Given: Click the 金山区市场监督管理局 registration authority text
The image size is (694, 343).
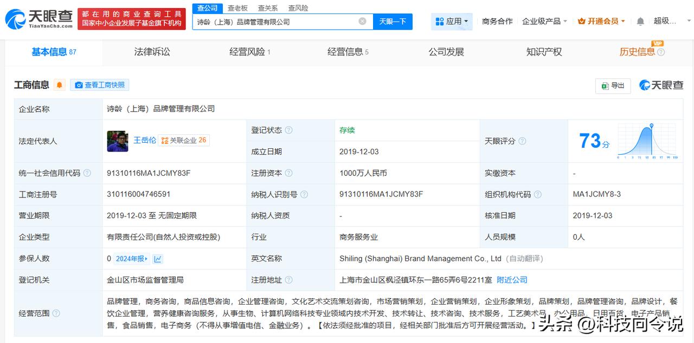Looking at the screenshot, I should tap(145, 280).
